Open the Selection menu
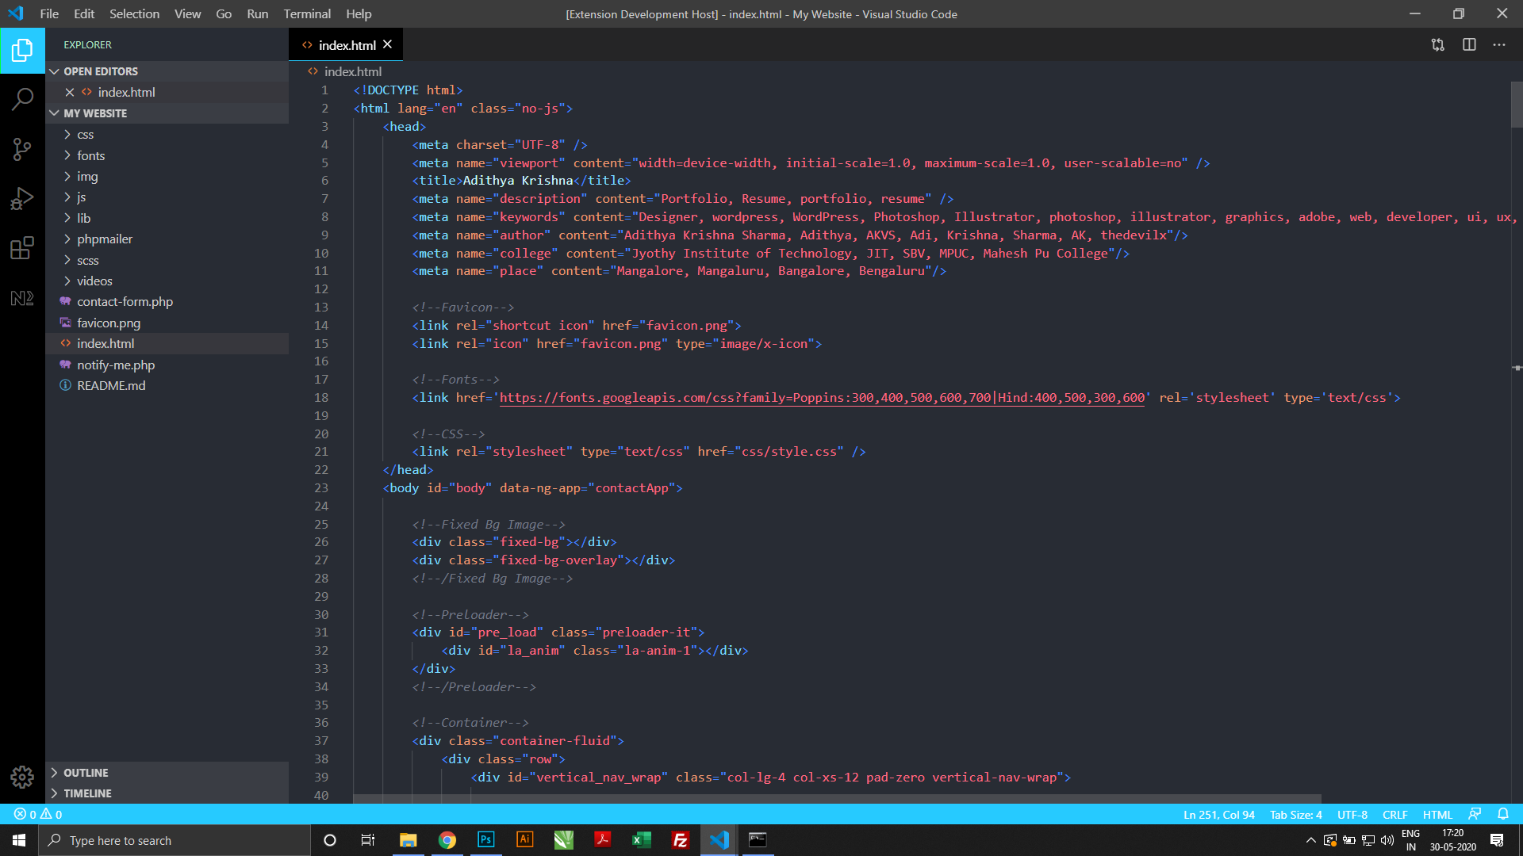 pyautogui.click(x=134, y=13)
